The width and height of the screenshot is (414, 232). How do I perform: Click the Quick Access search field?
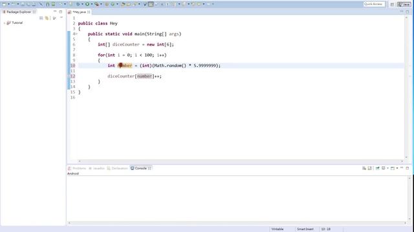click(x=374, y=4)
